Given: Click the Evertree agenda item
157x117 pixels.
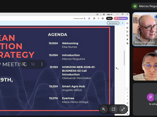Looking at the screenshot, I should click(68, 98).
